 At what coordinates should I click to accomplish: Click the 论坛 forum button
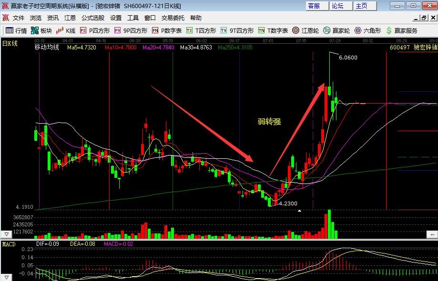341,6
